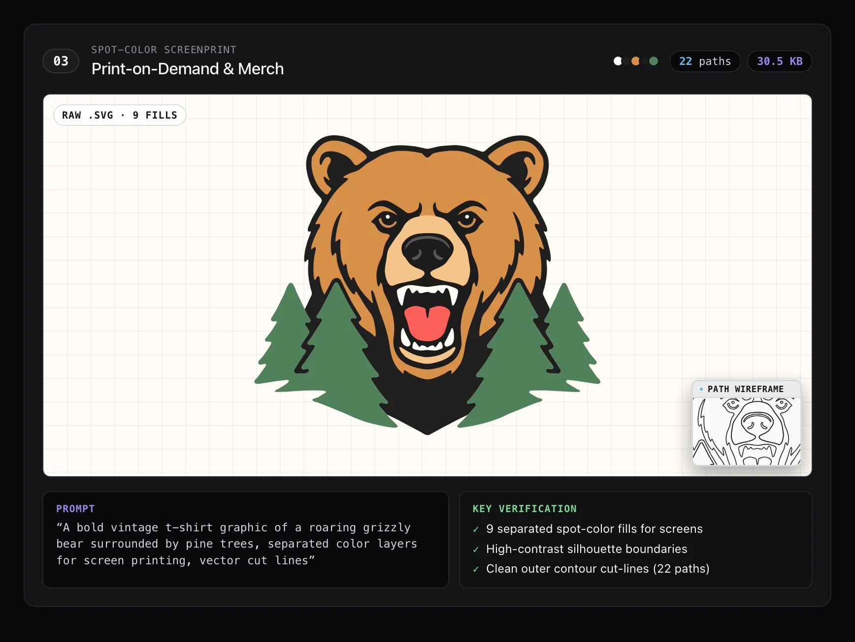Click checkmark beside spot-color fills line
The width and height of the screenshot is (855, 642).
(x=476, y=529)
